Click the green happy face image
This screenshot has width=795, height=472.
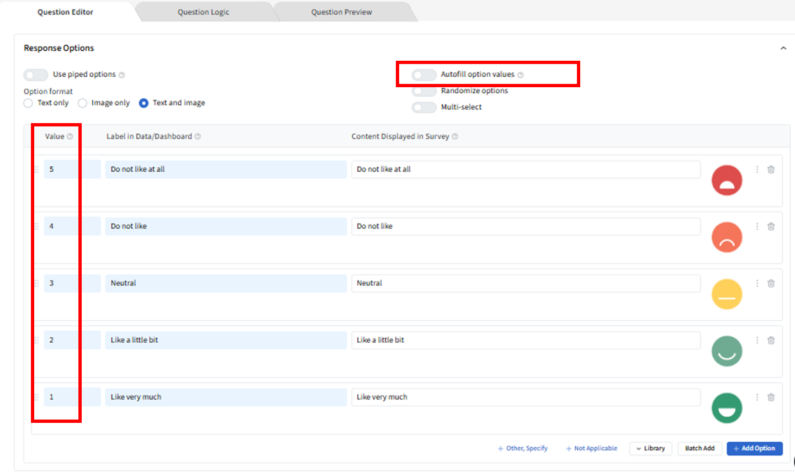pyautogui.click(x=727, y=408)
